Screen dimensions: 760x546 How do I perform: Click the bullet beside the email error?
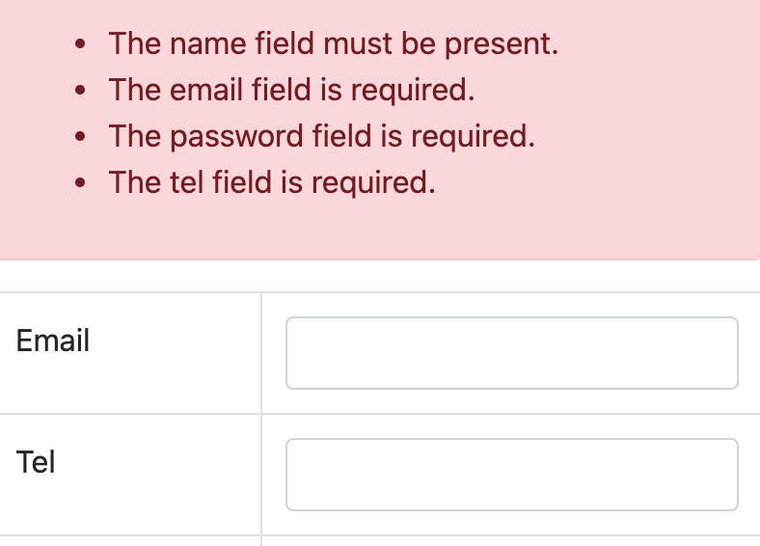tap(80, 91)
